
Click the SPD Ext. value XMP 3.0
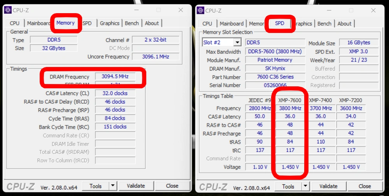click(x=359, y=52)
